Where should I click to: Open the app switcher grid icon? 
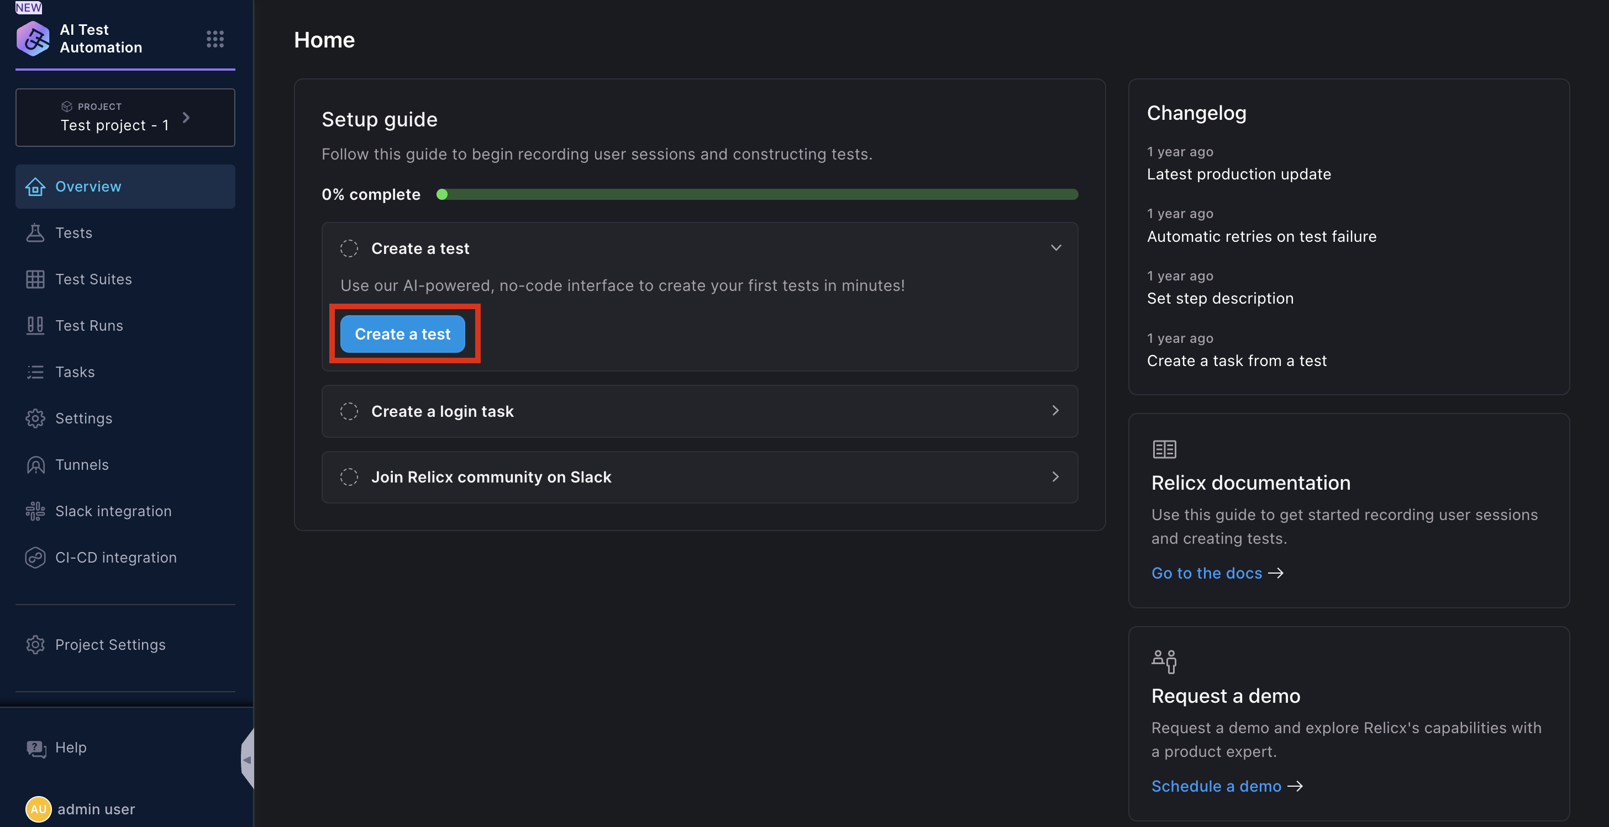(215, 39)
